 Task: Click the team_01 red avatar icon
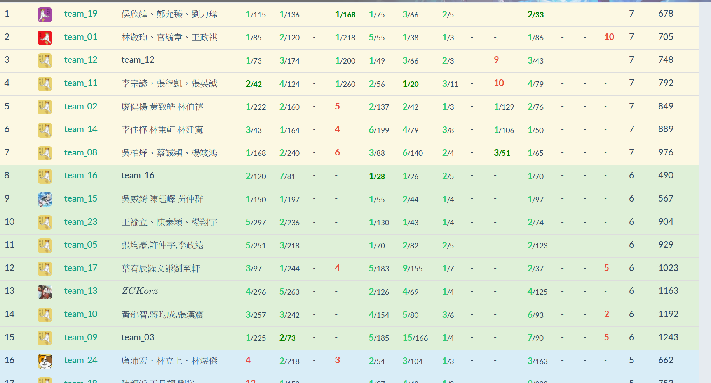(45, 38)
